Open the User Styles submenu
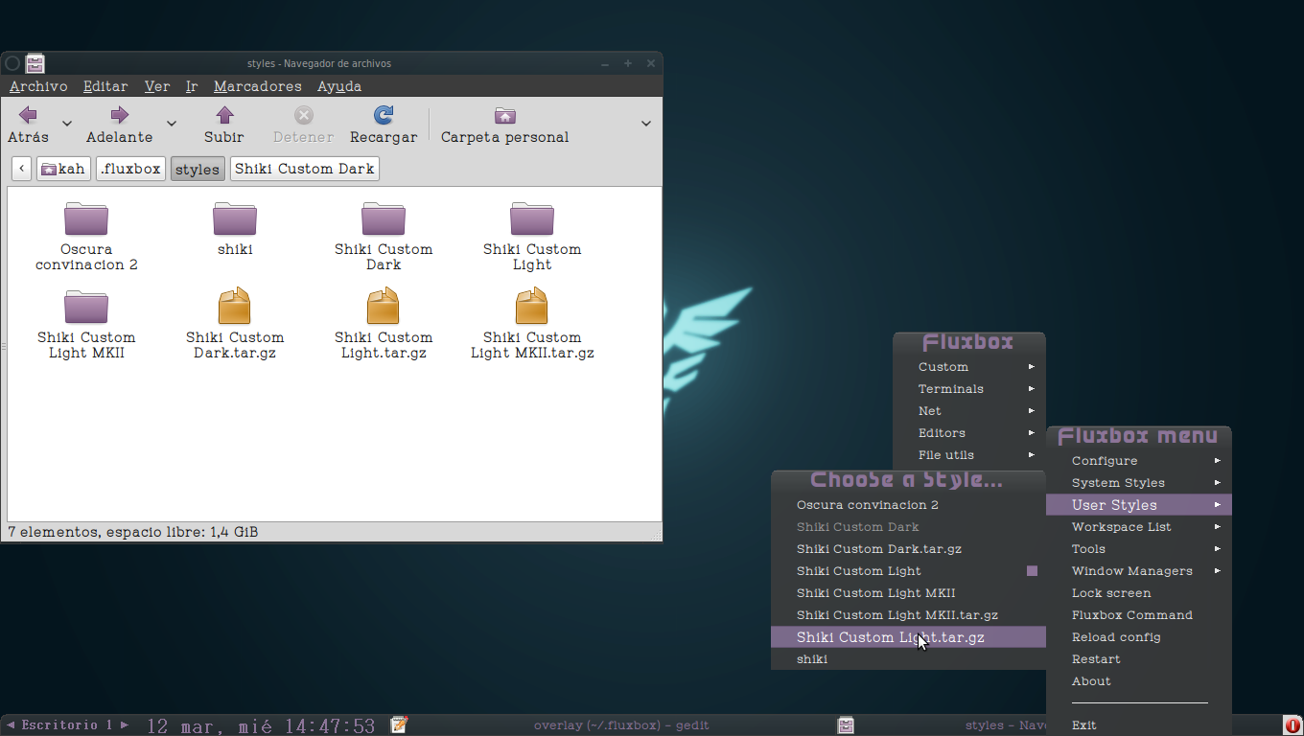This screenshot has height=736, width=1304. [x=1139, y=505]
